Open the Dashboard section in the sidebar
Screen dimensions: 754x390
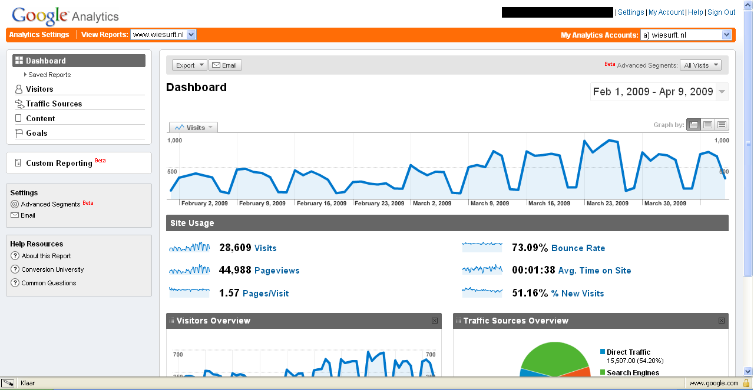tap(79, 61)
